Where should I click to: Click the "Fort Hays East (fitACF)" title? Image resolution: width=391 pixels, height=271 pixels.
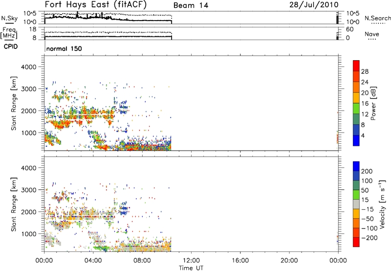click(x=95, y=4)
